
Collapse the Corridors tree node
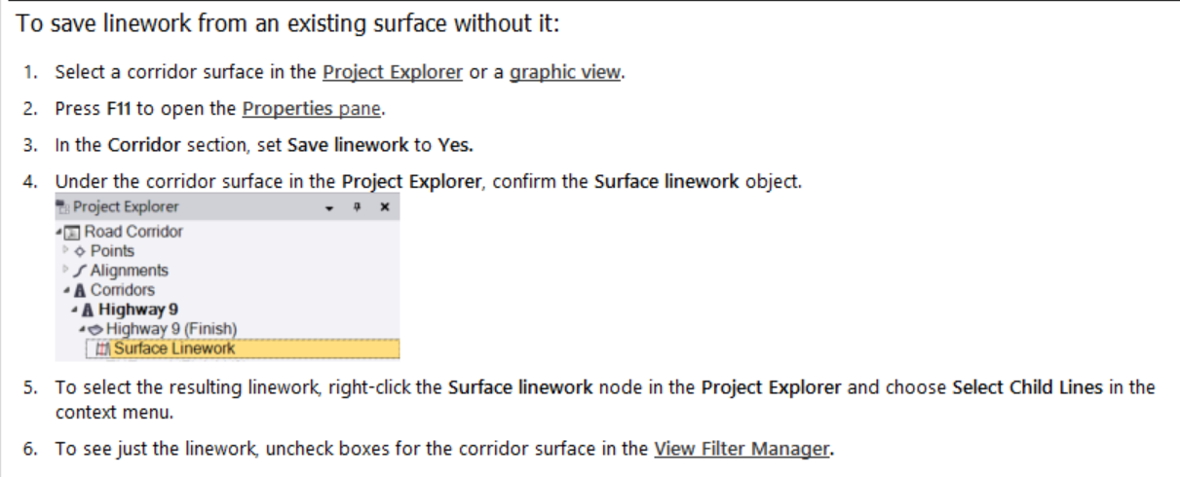[66, 290]
